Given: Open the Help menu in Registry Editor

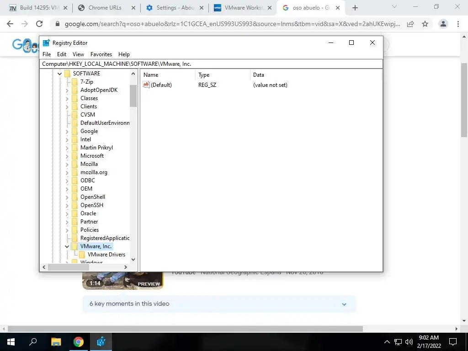Looking at the screenshot, I should (x=124, y=54).
